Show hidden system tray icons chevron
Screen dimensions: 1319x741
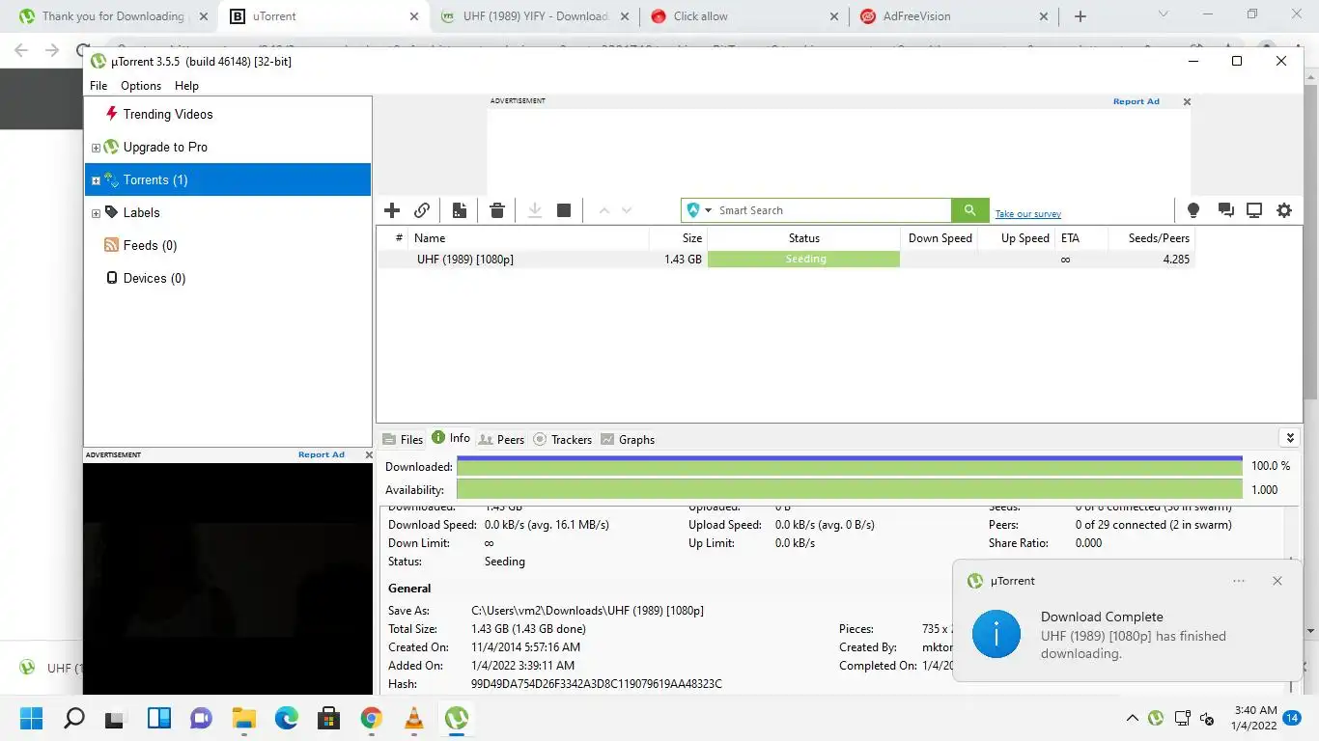pyautogui.click(x=1132, y=718)
